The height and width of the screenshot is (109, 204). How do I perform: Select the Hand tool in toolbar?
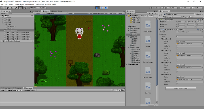tap(3, 8)
